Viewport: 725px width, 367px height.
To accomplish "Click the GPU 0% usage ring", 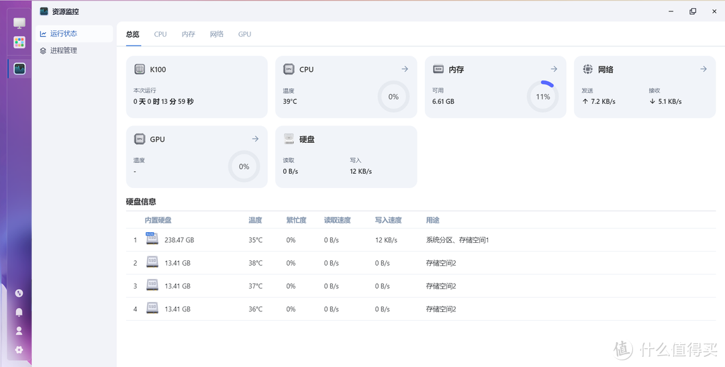I will click(x=244, y=166).
